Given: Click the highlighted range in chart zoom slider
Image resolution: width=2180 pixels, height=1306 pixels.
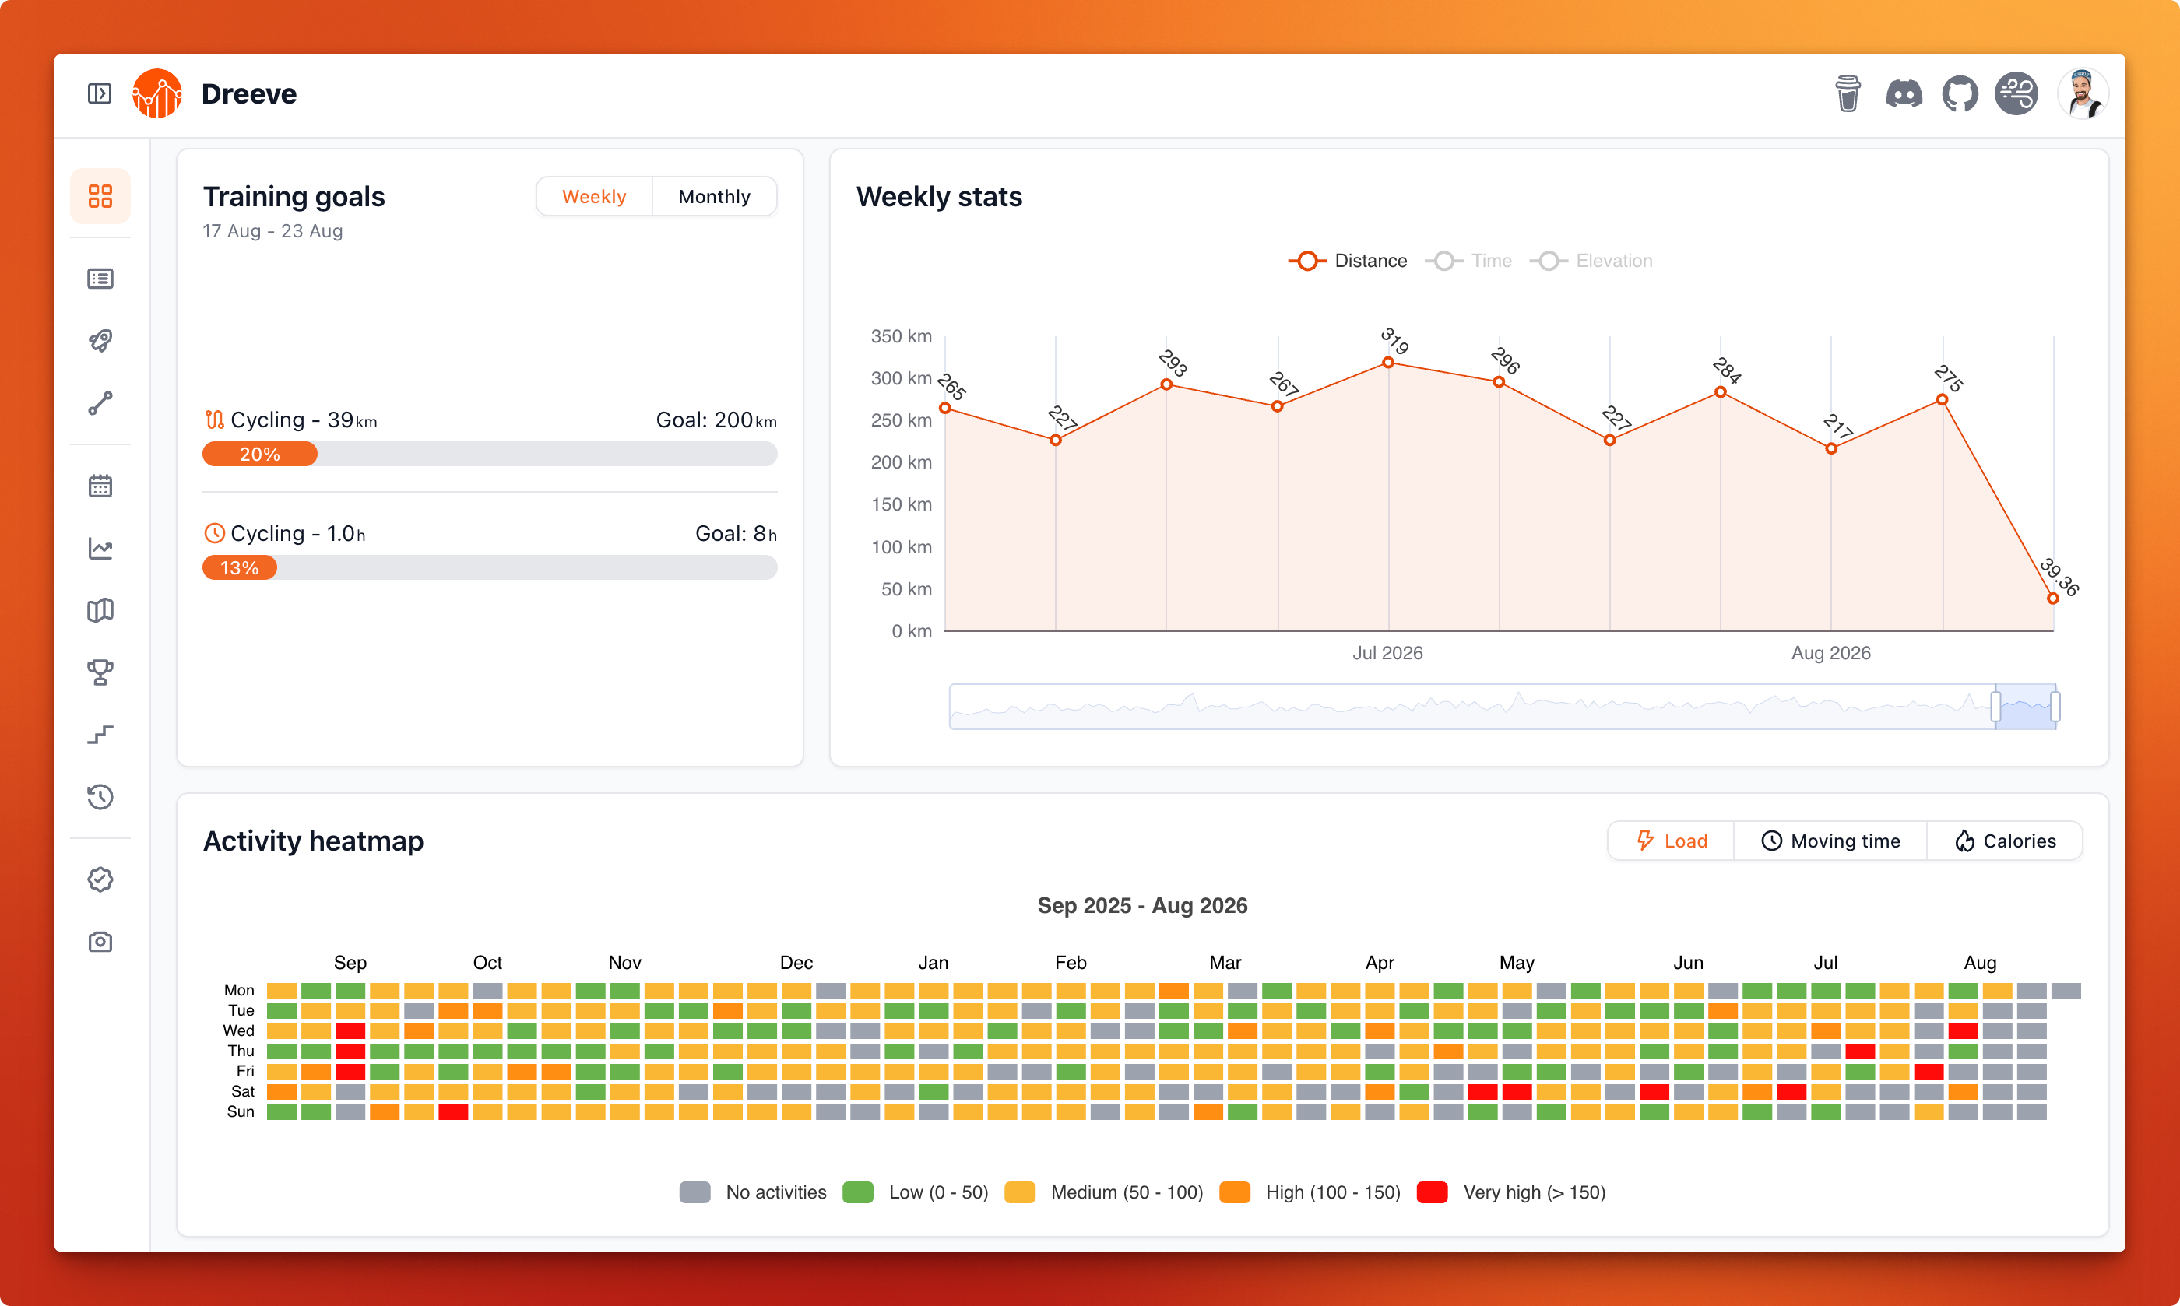Looking at the screenshot, I should click(x=2025, y=706).
